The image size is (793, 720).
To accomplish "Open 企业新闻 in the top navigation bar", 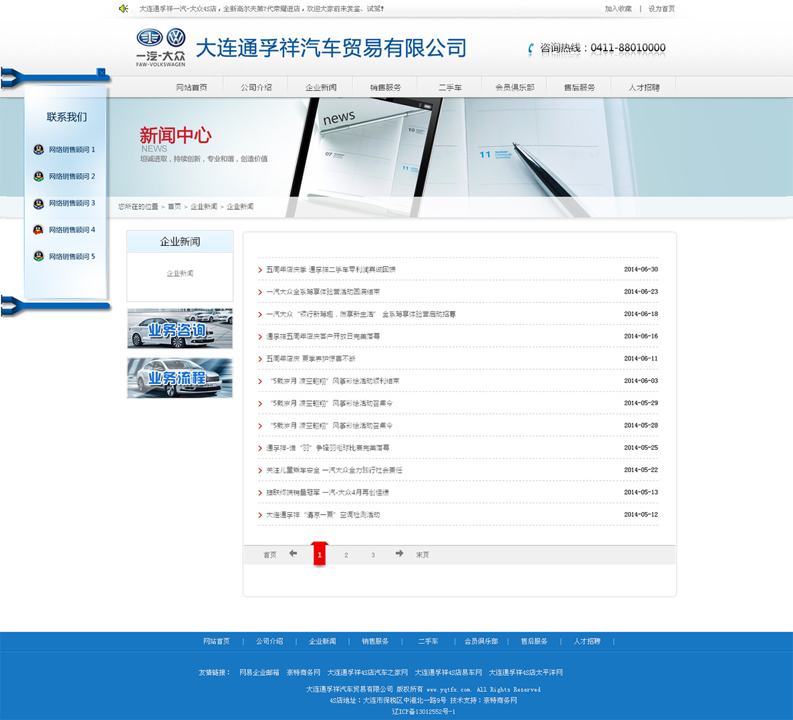I will point(321,88).
